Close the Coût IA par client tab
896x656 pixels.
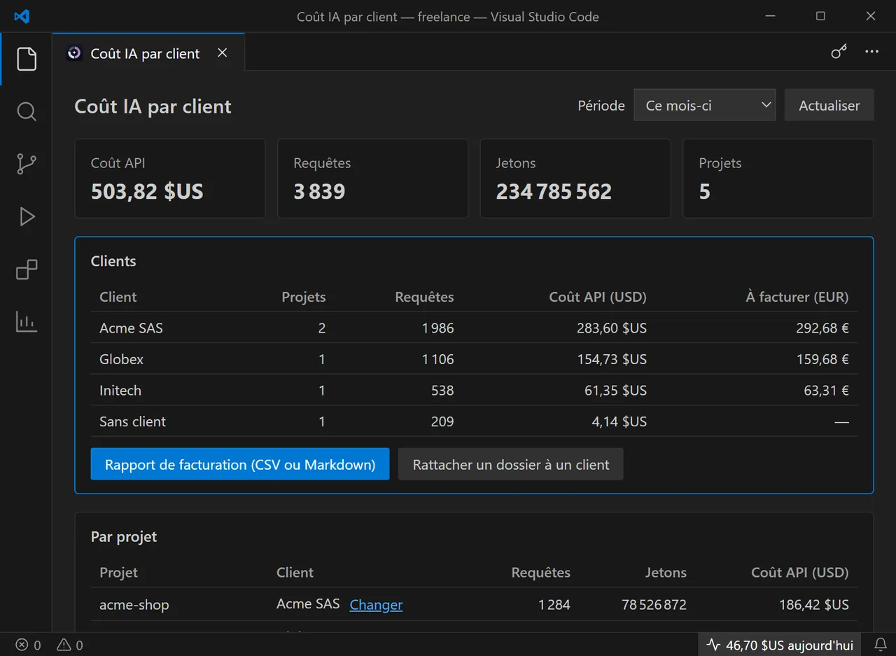pos(222,53)
